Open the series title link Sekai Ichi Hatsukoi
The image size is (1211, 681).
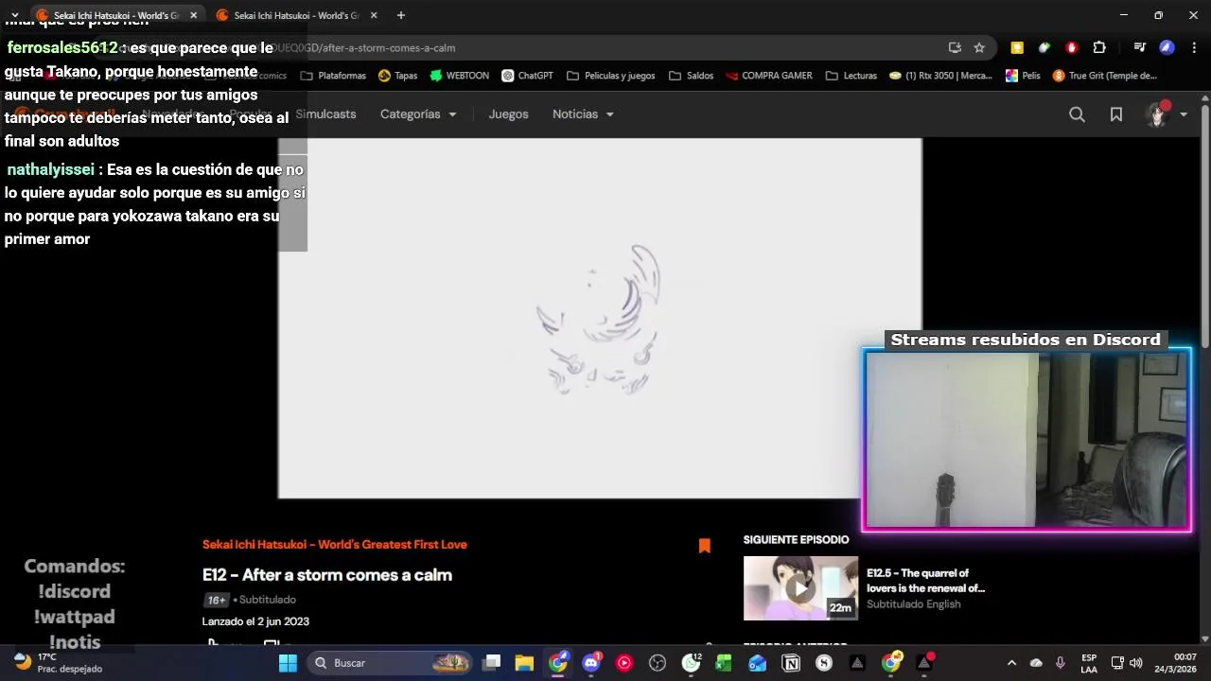click(335, 545)
